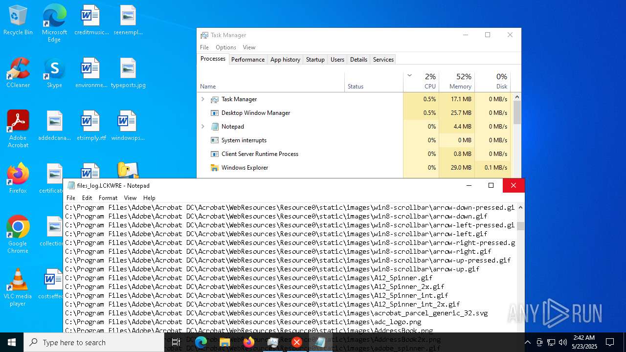
Task: Select the typeposts.jpg desktop file
Action: [128, 73]
